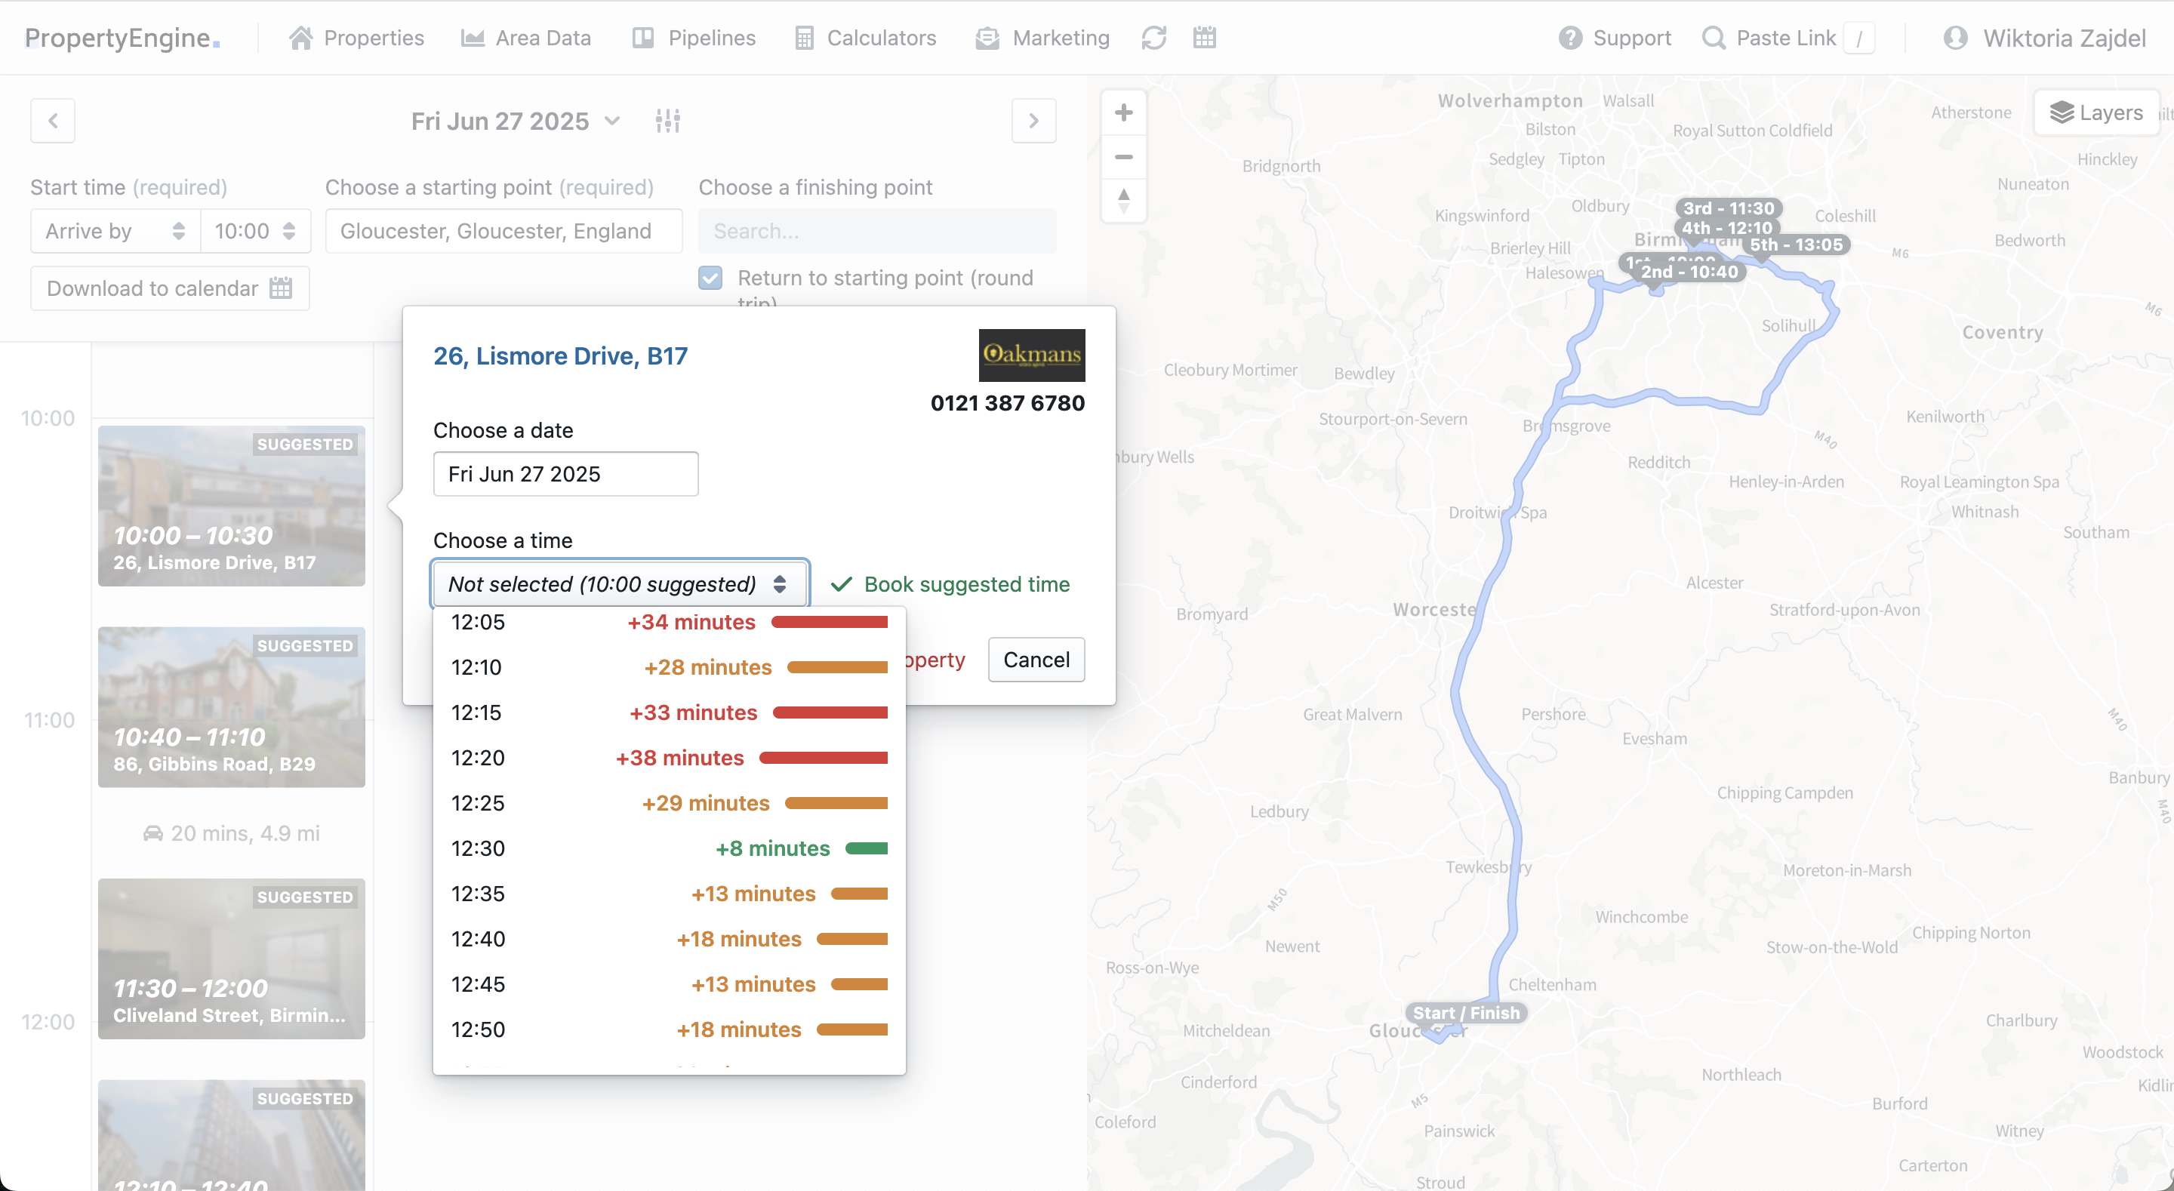Open Wiktoria Zajdel user menu

(x=2044, y=38)
